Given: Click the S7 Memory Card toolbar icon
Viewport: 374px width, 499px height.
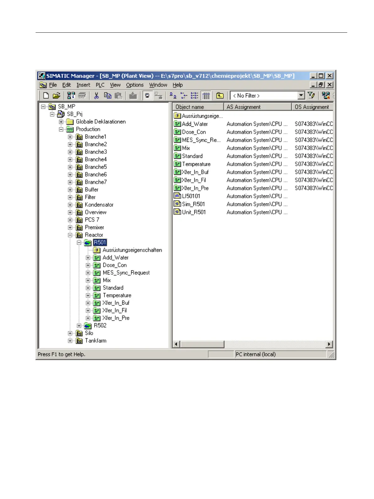Looking at the screenshot, I should coord(82,96).
